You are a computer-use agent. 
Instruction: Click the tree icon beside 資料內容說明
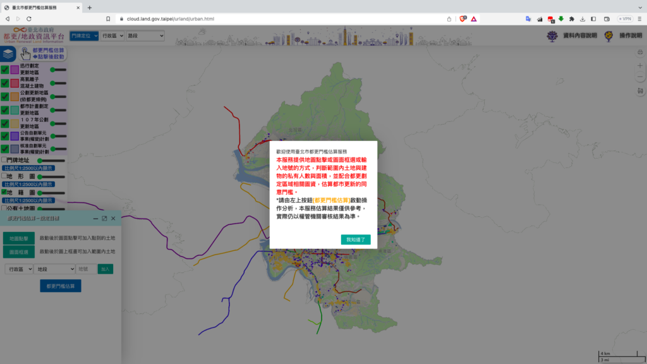552,36
